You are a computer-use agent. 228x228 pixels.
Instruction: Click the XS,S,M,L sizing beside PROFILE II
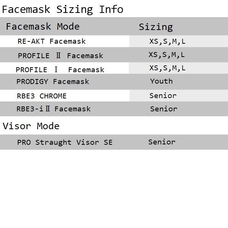pyautogui.click(x=167, y=55)
